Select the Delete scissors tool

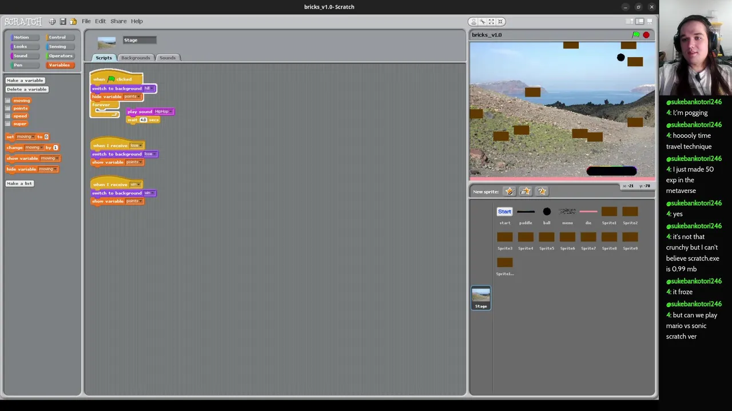(483, 22)
